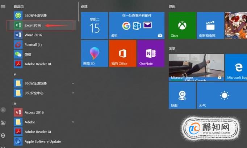
Task: Click the user account avatar icon
Action: [x=3, y=110]
